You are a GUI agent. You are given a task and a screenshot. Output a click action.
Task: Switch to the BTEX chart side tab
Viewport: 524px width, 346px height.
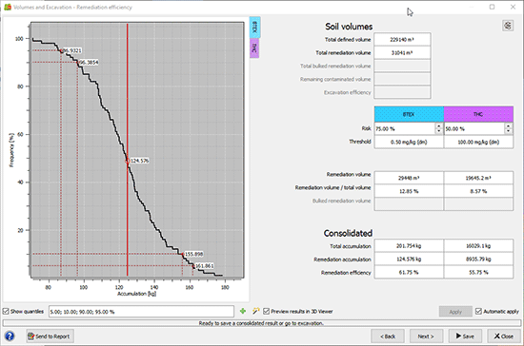tap(255, 28)
